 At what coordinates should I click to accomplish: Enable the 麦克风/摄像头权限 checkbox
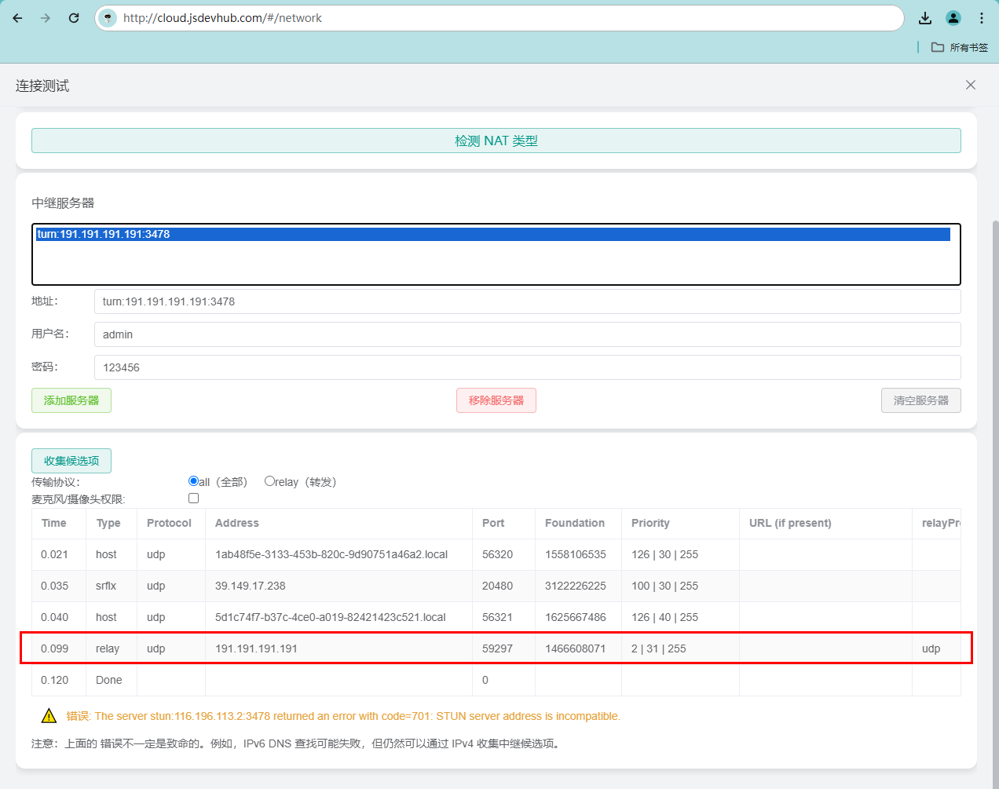click(194, 499)
